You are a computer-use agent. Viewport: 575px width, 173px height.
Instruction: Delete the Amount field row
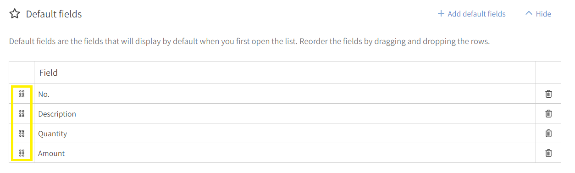(548, 153)
